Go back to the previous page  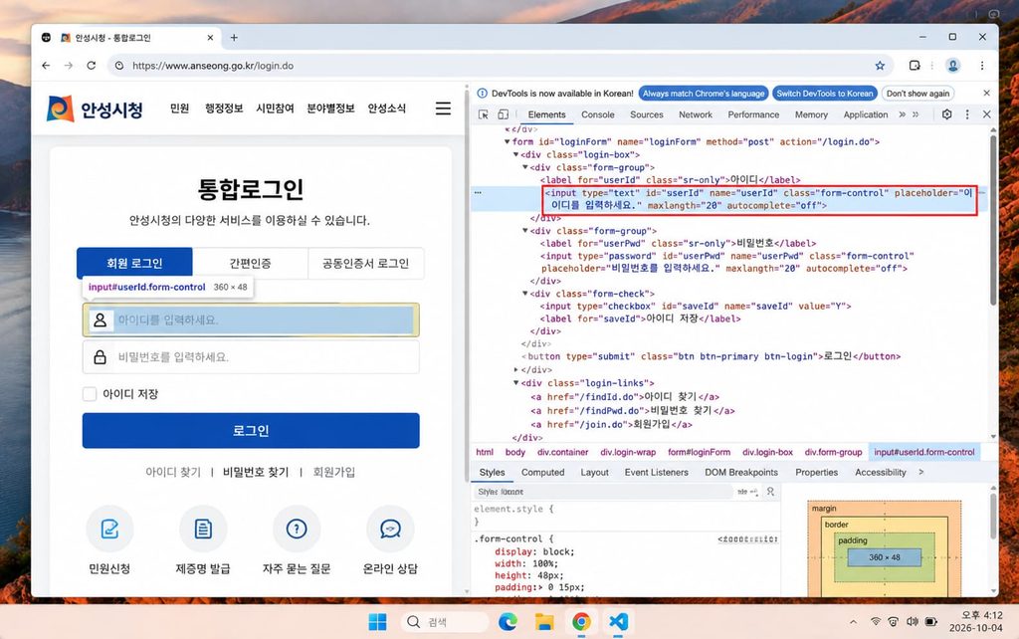(46, 66)
